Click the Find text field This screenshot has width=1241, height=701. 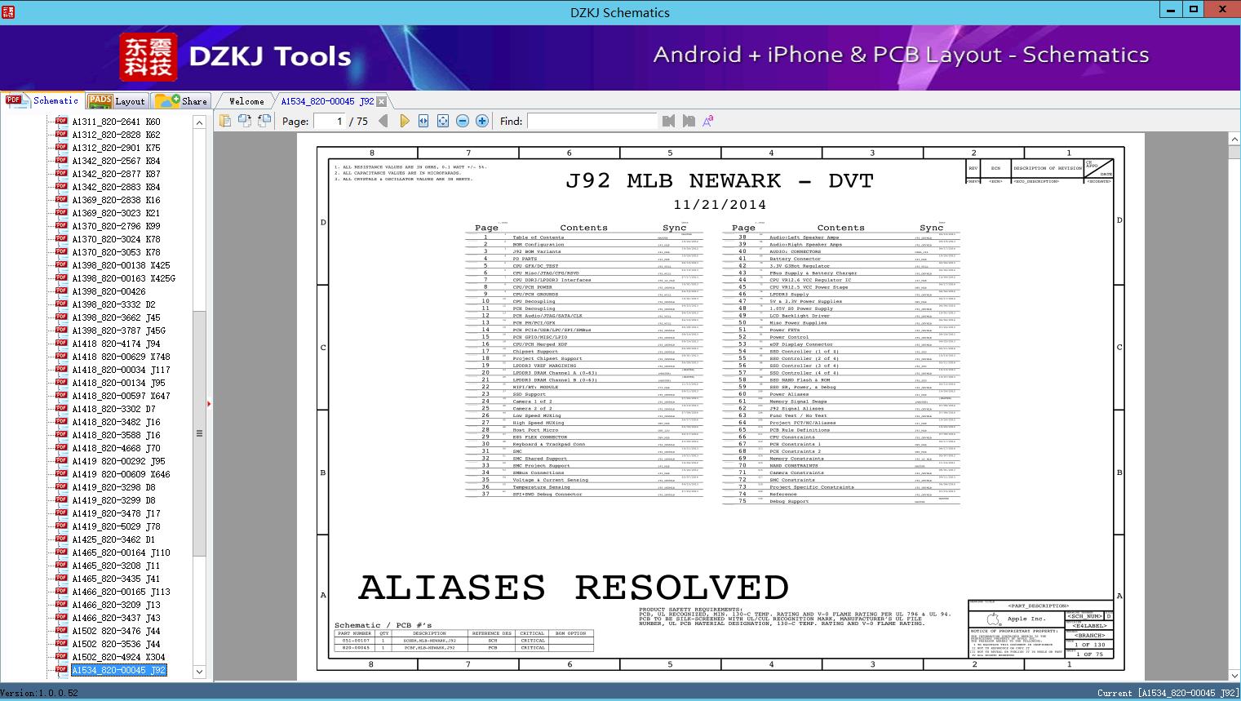[x=592, y=121]
